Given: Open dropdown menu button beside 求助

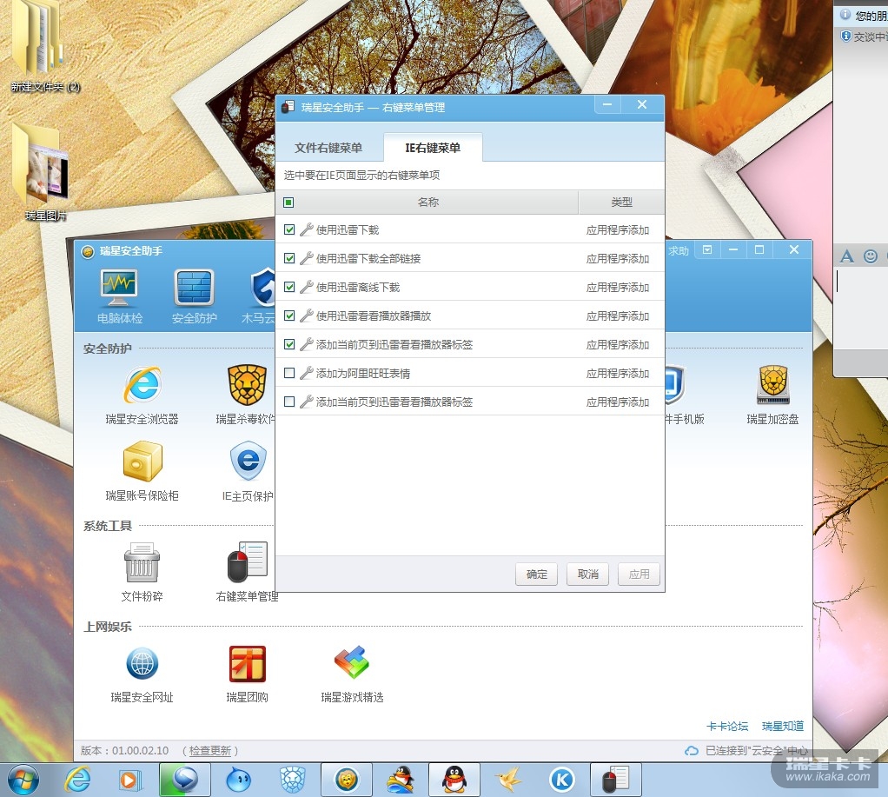Looking at the screenshot, I should point(707,249).
